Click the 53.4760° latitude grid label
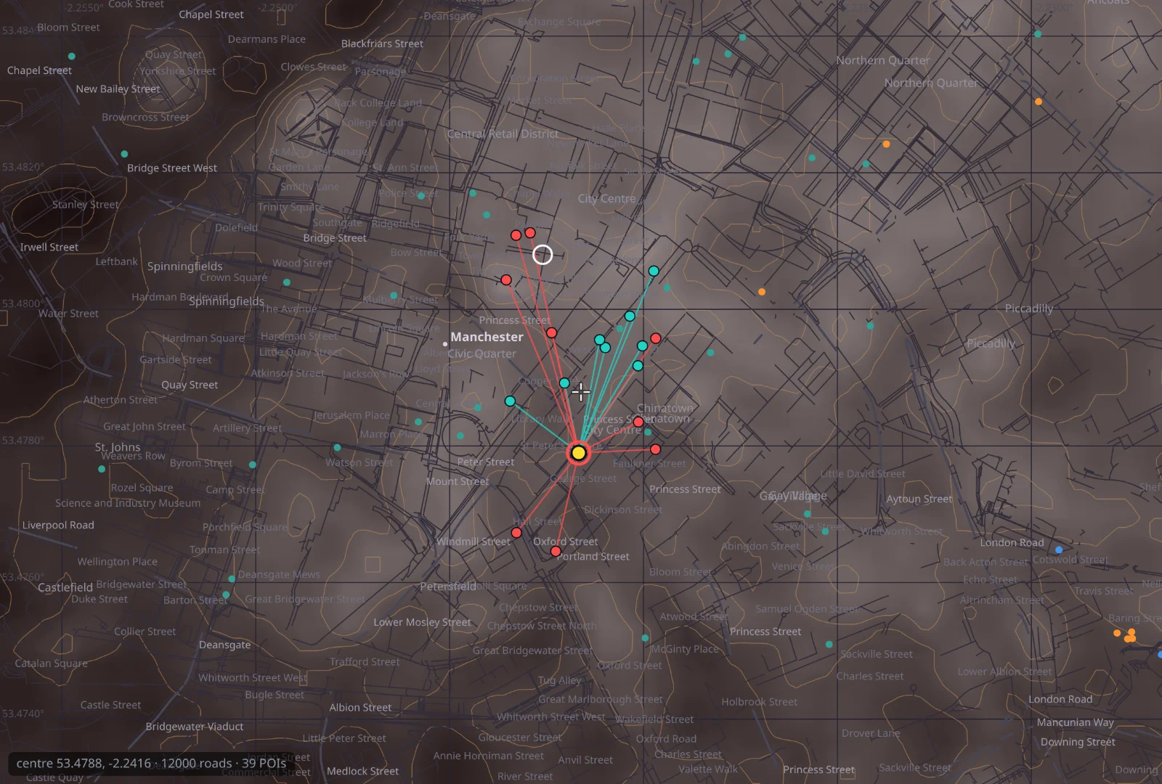This screenshot has height=784, width=1162. click(23, 577)
